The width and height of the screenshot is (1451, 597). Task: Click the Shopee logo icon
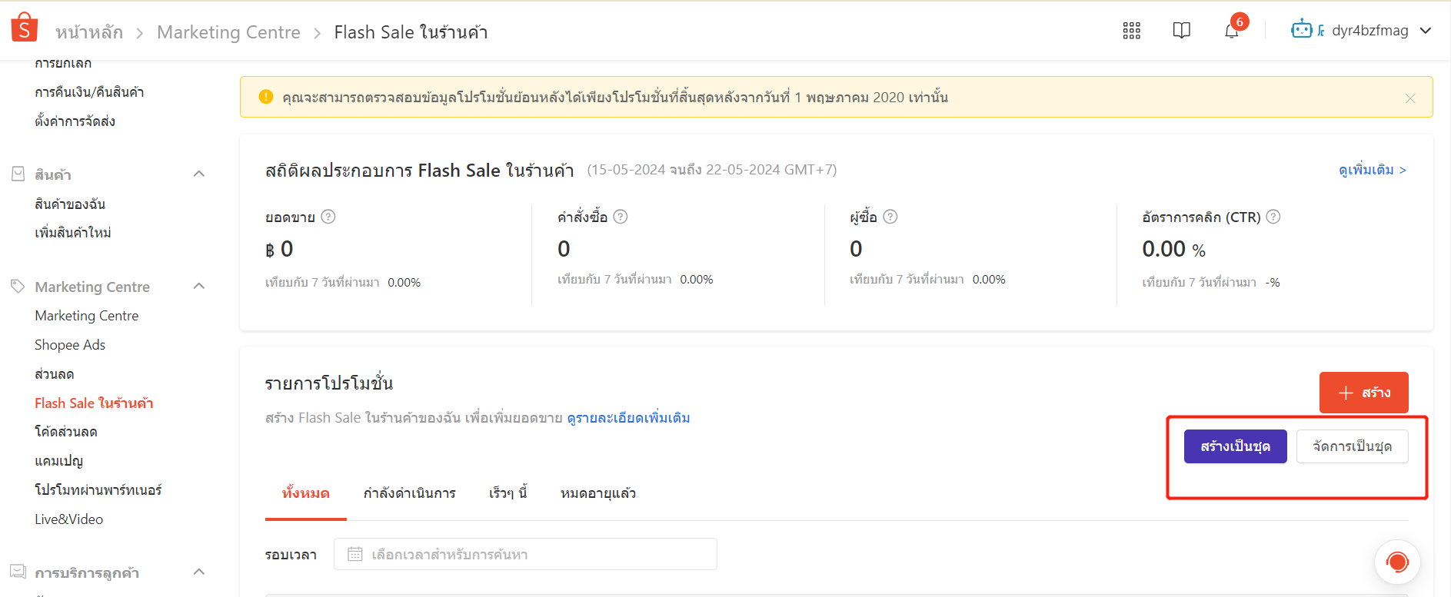coord(25,28)
